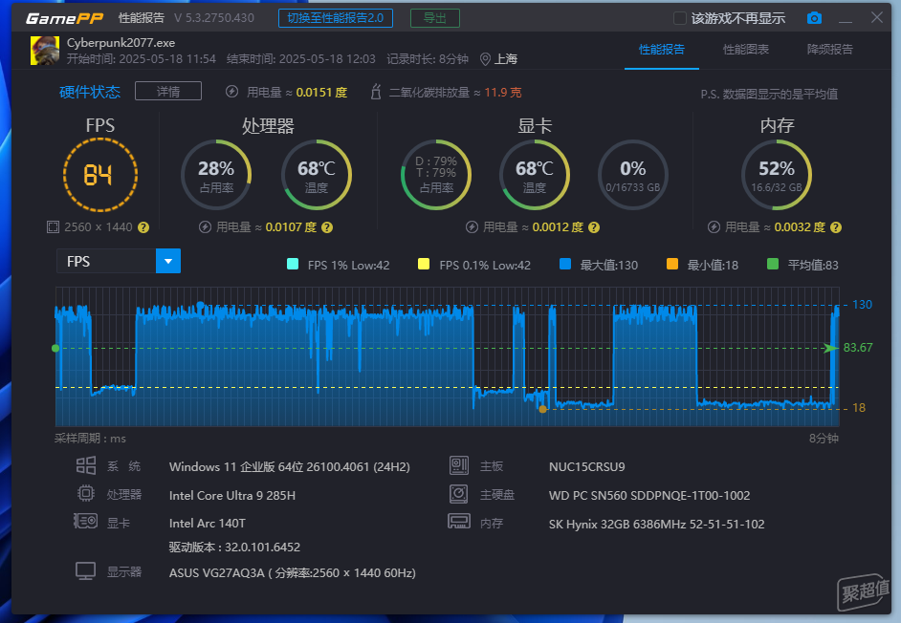Open the help icon after 0.0012 度

[594, 227]
